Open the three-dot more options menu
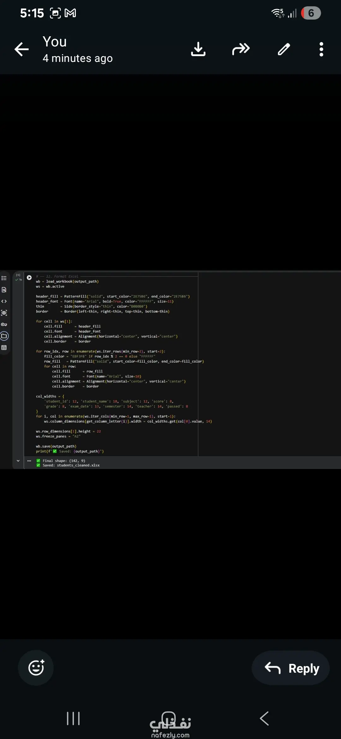Viewport: 341px width, 739px height. pos(321,49)
